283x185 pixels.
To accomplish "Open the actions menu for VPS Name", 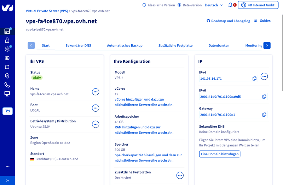I will click(96, 92).
